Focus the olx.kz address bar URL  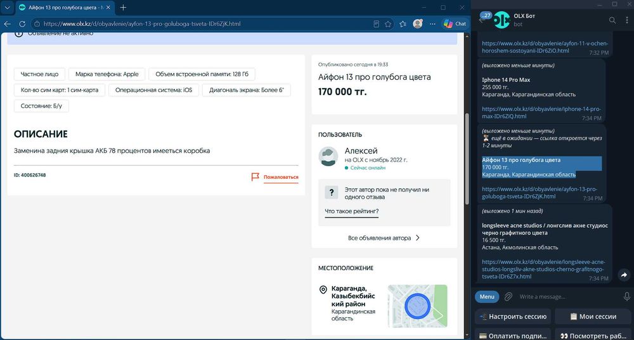141,24
